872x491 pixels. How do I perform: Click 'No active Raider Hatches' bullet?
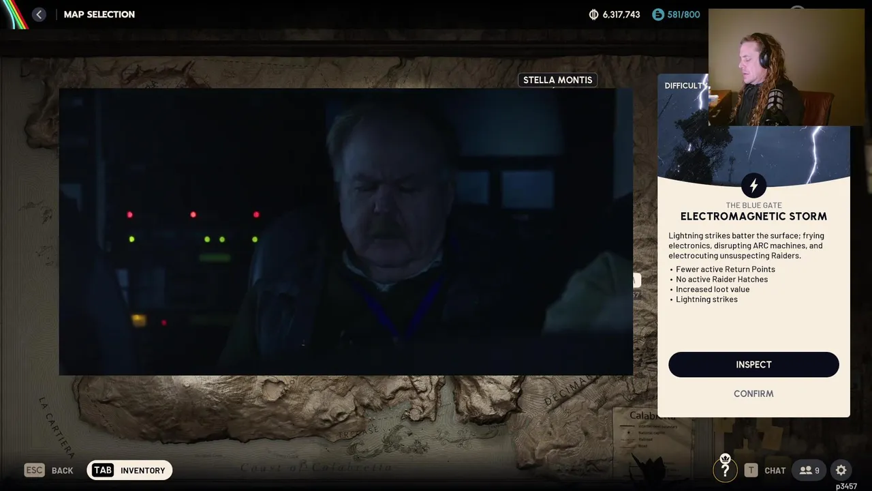point(721,279)
